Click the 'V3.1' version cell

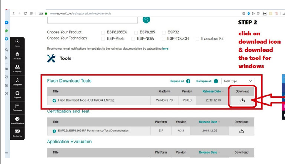point(181,131)
